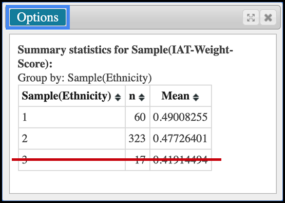Close the summary statistics window

coord(268,17)
